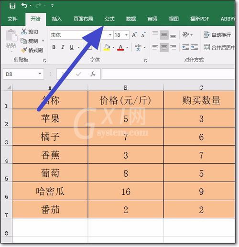
Task: Click the Redo arrow icon
Action: (x=38, y=6)
